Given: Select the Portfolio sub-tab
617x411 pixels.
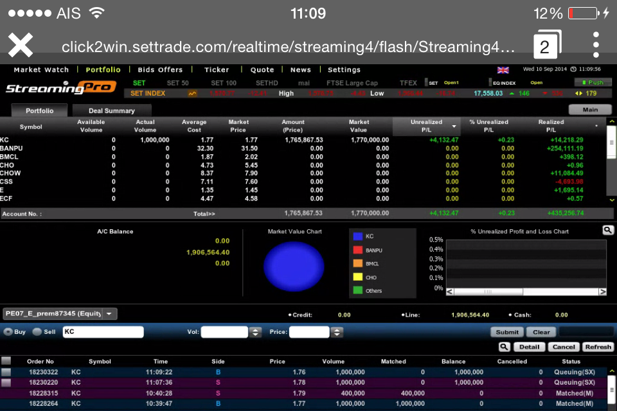Looking at the screenshot, I should coord(39,110).
